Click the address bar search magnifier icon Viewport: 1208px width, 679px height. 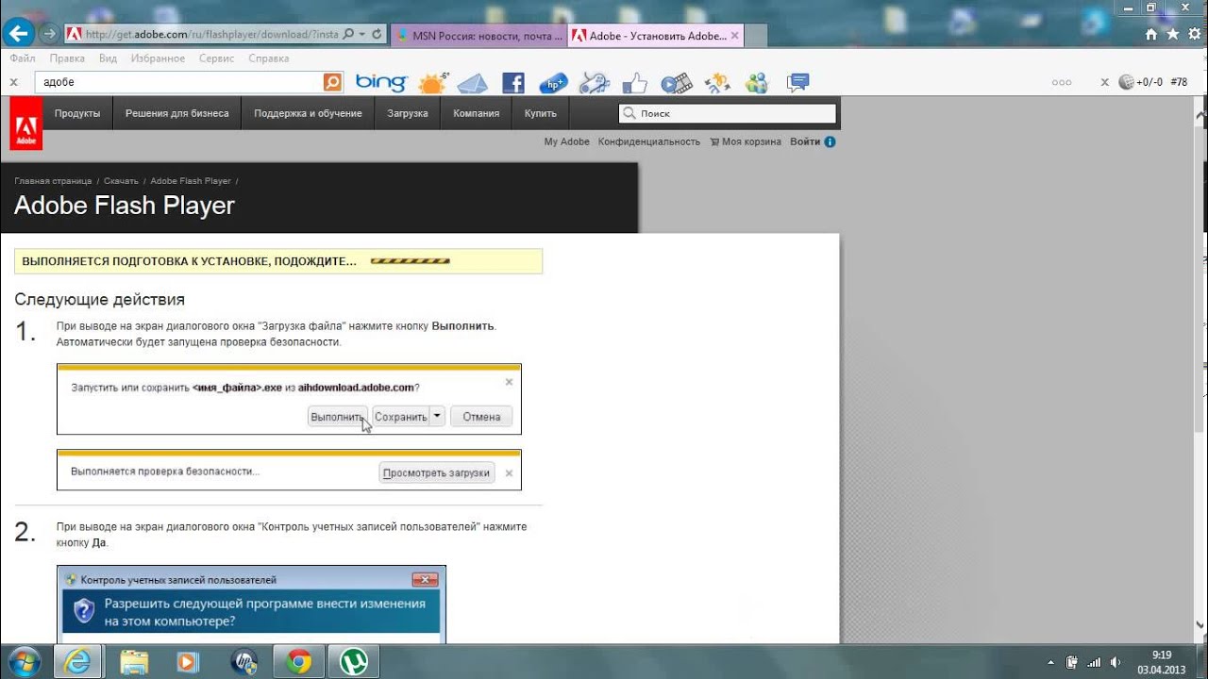click(x=348, y=34)
